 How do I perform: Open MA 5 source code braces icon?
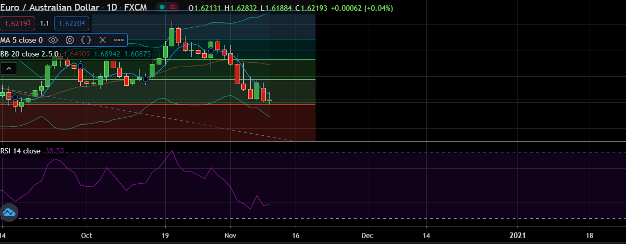(x=86, y=40)
